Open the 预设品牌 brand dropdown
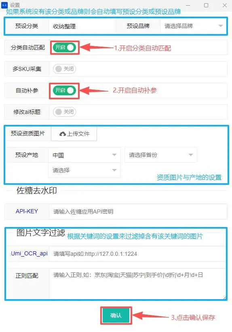 pyautogui.click(x=193, y=26)
